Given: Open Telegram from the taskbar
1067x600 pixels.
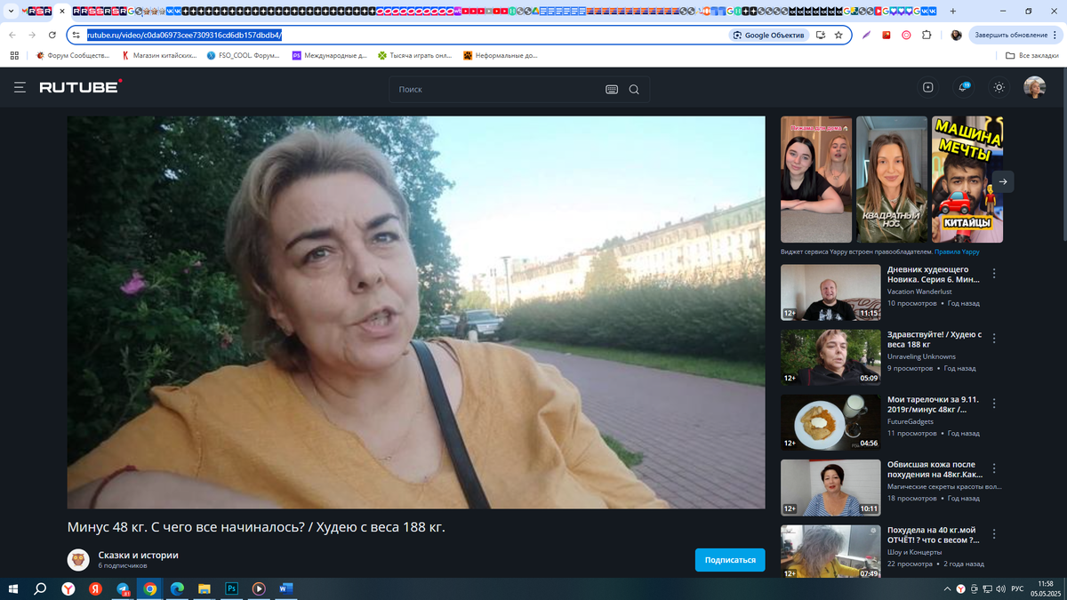Looking at the screenshot, I should pos(123,588).
